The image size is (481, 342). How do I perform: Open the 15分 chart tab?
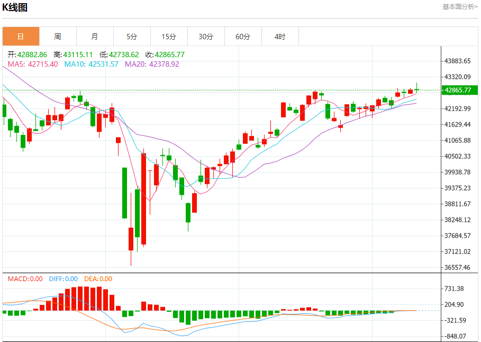pyautogui.click(x=169, y=37)
